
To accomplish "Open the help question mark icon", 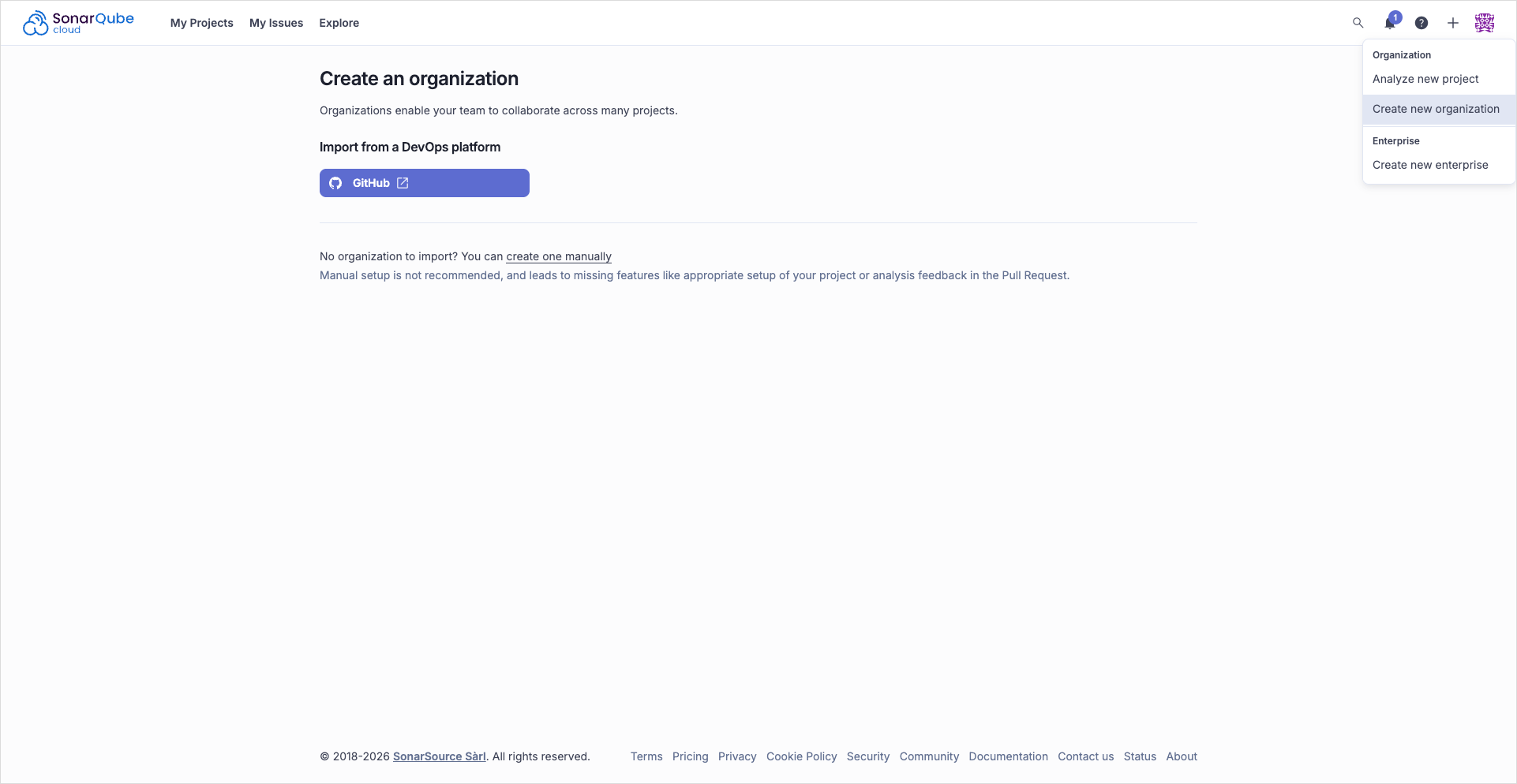I will (x=1421, y=23).
